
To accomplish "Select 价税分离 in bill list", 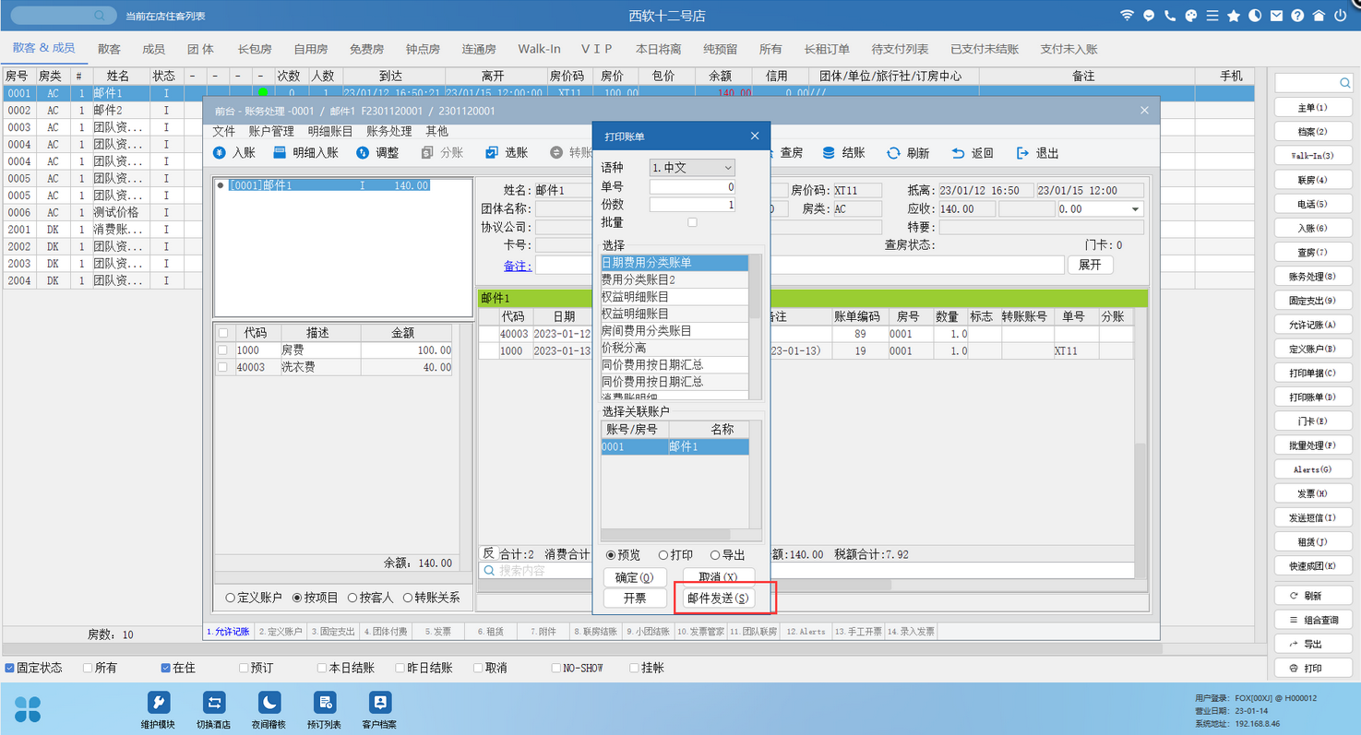I will coord(675,348).
